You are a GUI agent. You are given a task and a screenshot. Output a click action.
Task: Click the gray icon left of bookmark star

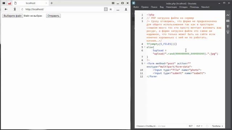(x=106, y=9)
